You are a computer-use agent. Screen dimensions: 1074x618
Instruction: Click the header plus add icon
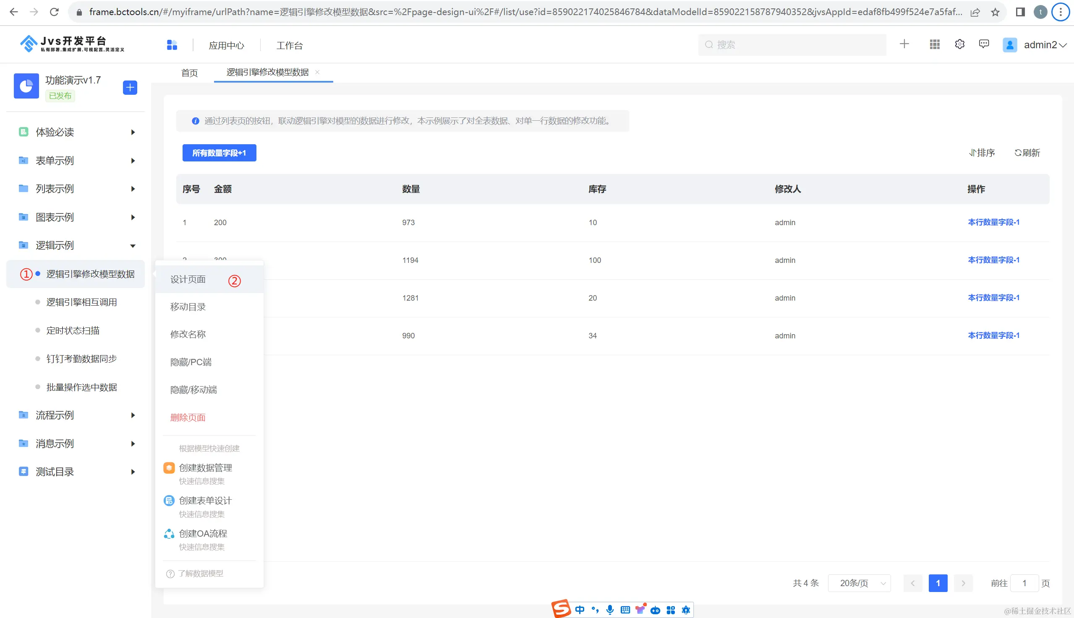point(904,44)
